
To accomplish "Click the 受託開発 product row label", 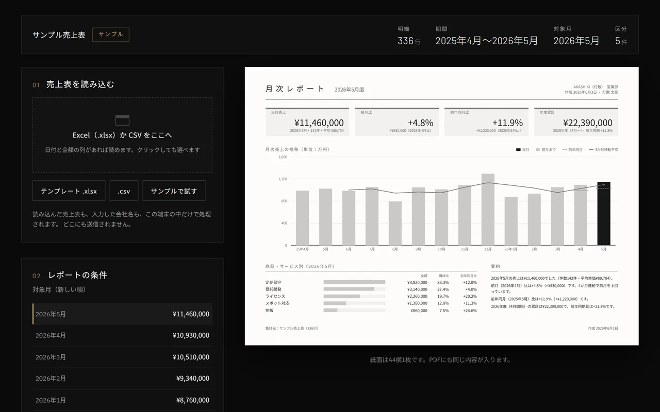I will (x=273, y=289).
